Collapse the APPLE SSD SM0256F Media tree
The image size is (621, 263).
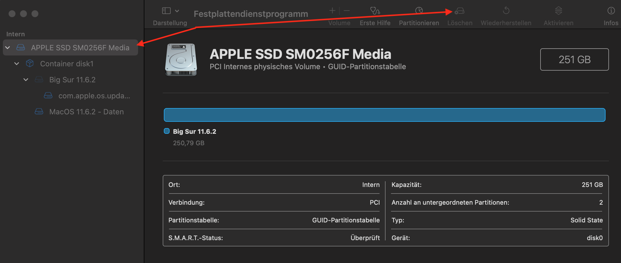point(8,47)
